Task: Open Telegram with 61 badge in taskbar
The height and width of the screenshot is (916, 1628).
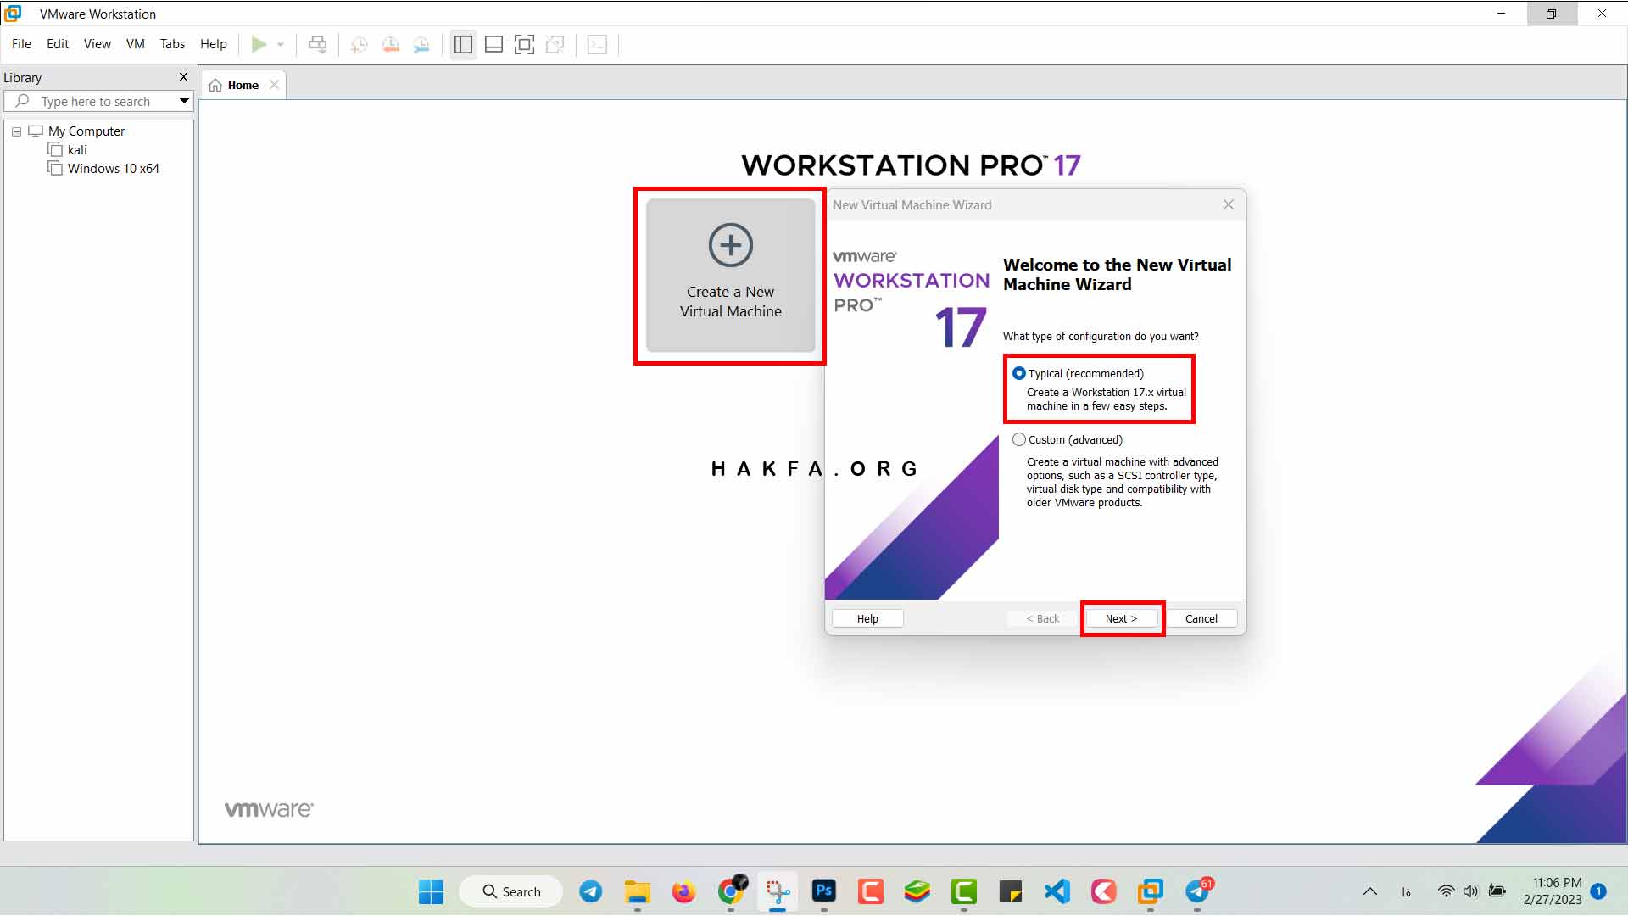Action: (1198, 891)
